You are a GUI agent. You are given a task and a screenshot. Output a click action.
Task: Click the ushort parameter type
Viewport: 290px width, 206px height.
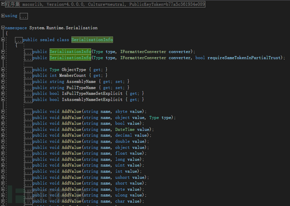pos(122,177)
